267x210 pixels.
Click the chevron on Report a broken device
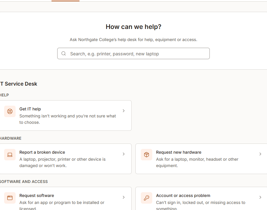pyautogui.click(x=124, y=154)
